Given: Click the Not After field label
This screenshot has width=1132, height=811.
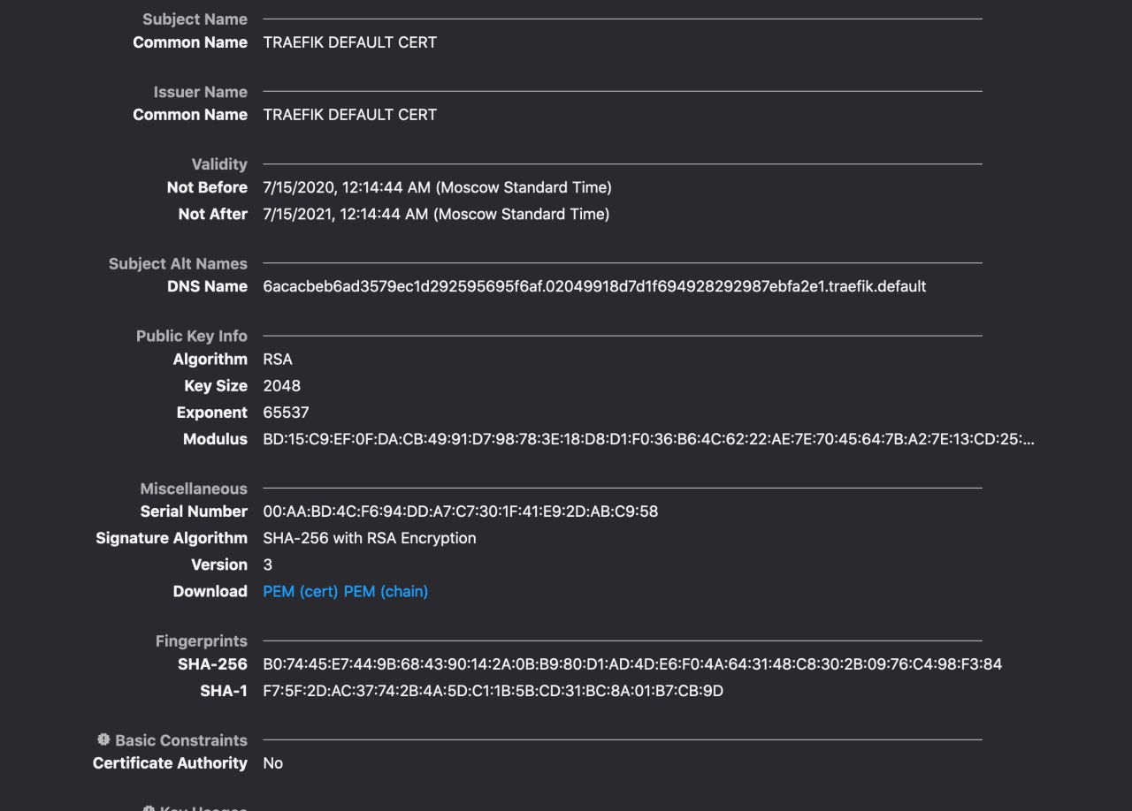Looking at the screenshot, I should pos(213,214).
